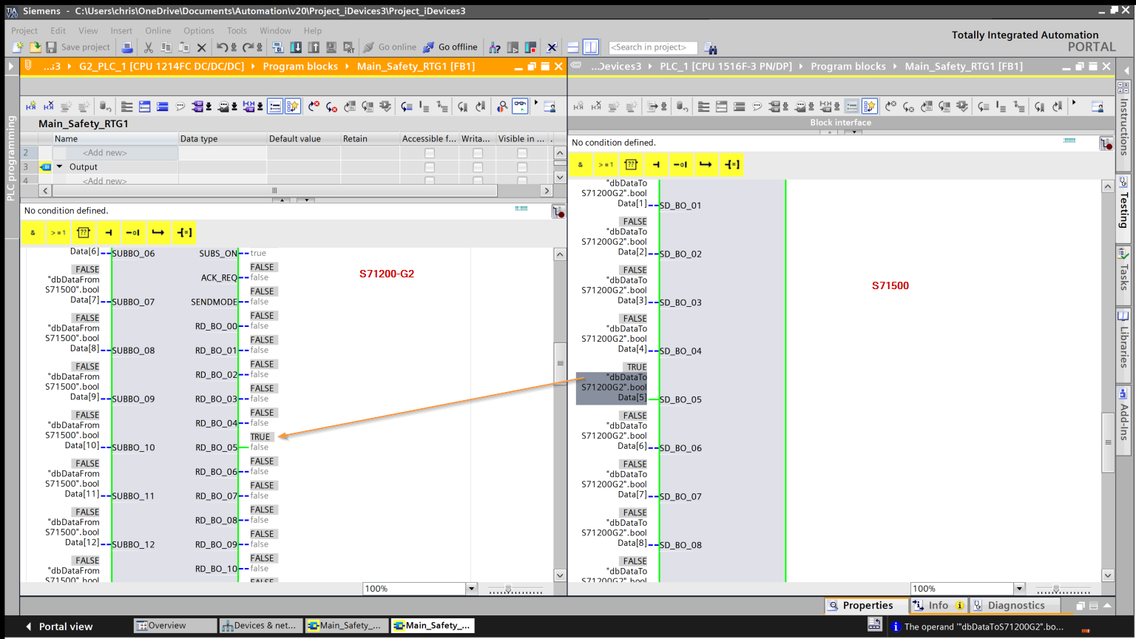Expand the inspector window up arrow
1136x639 pixels.
click(1107, 606)
